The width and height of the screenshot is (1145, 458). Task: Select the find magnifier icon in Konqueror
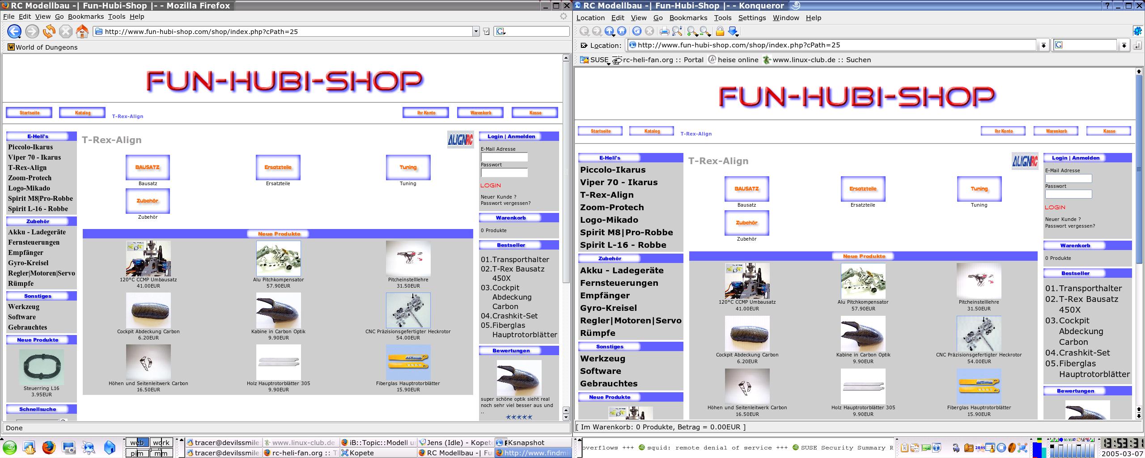click(678, 31)
